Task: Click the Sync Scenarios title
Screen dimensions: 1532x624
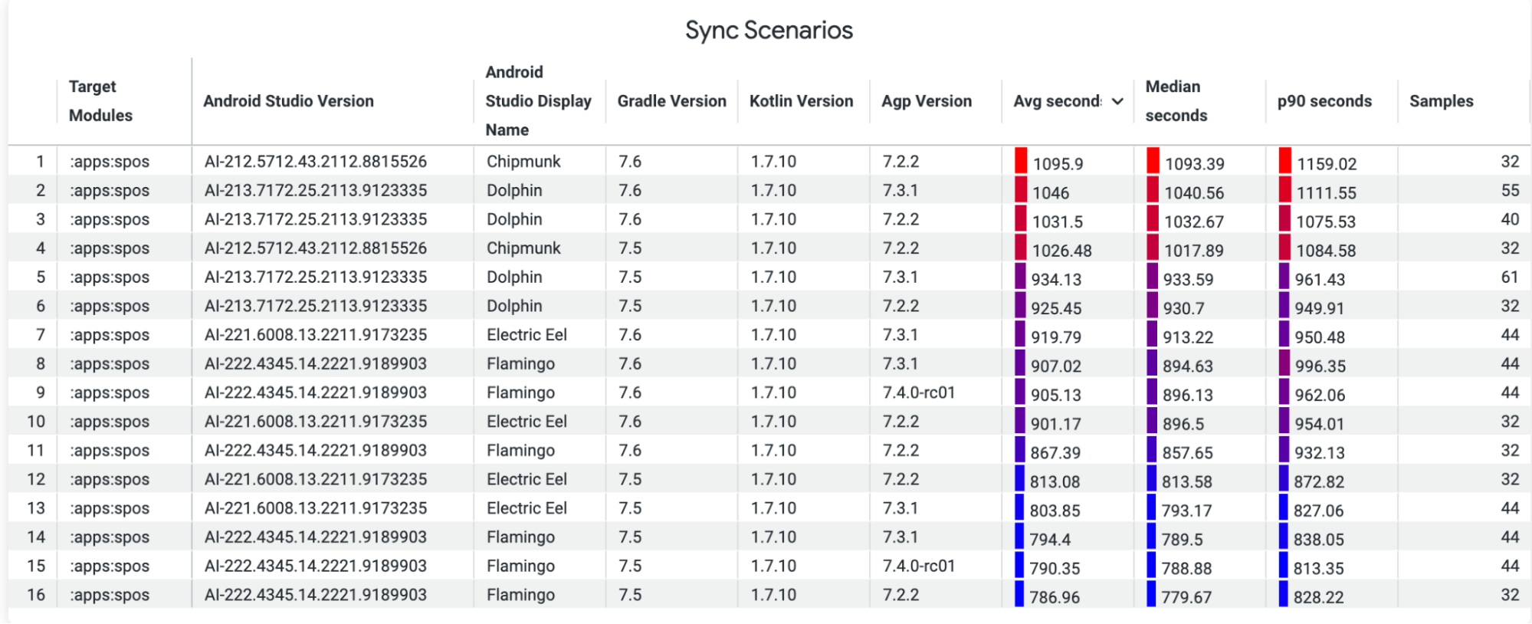Action: (769, 30)
